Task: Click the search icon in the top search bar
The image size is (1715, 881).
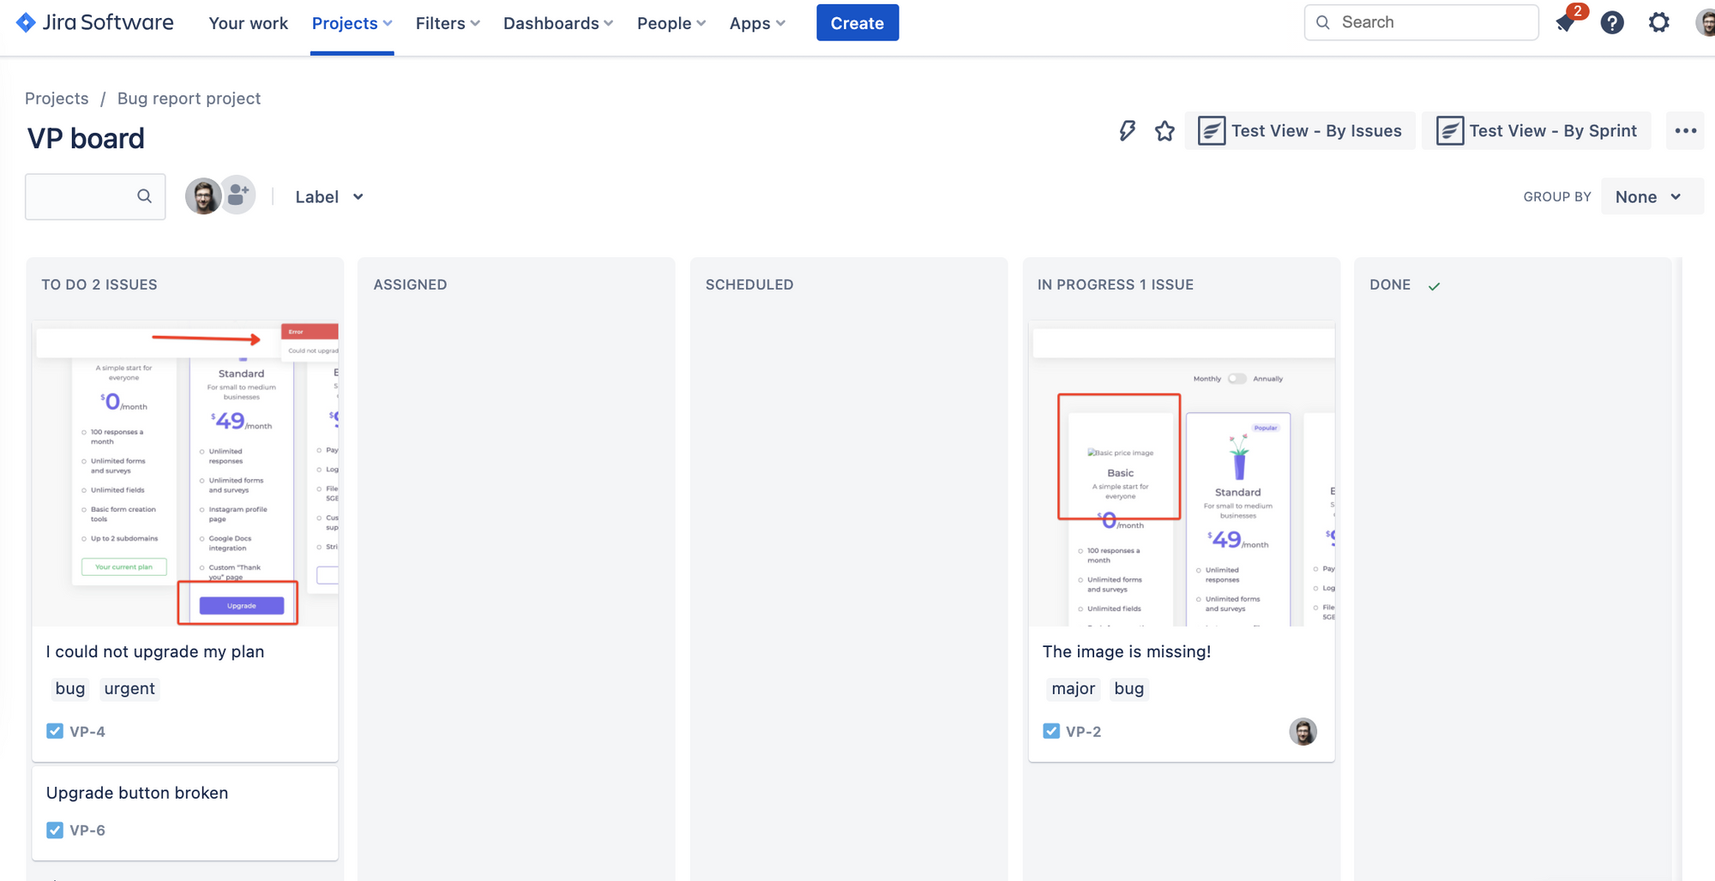Action: tap(1323, 22)
